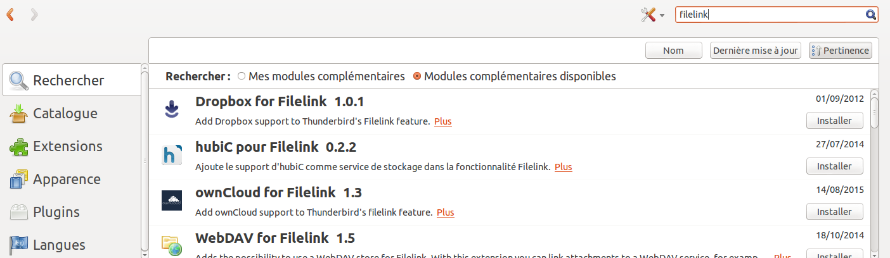Install Dropbox for Filelink

[834, 121]
